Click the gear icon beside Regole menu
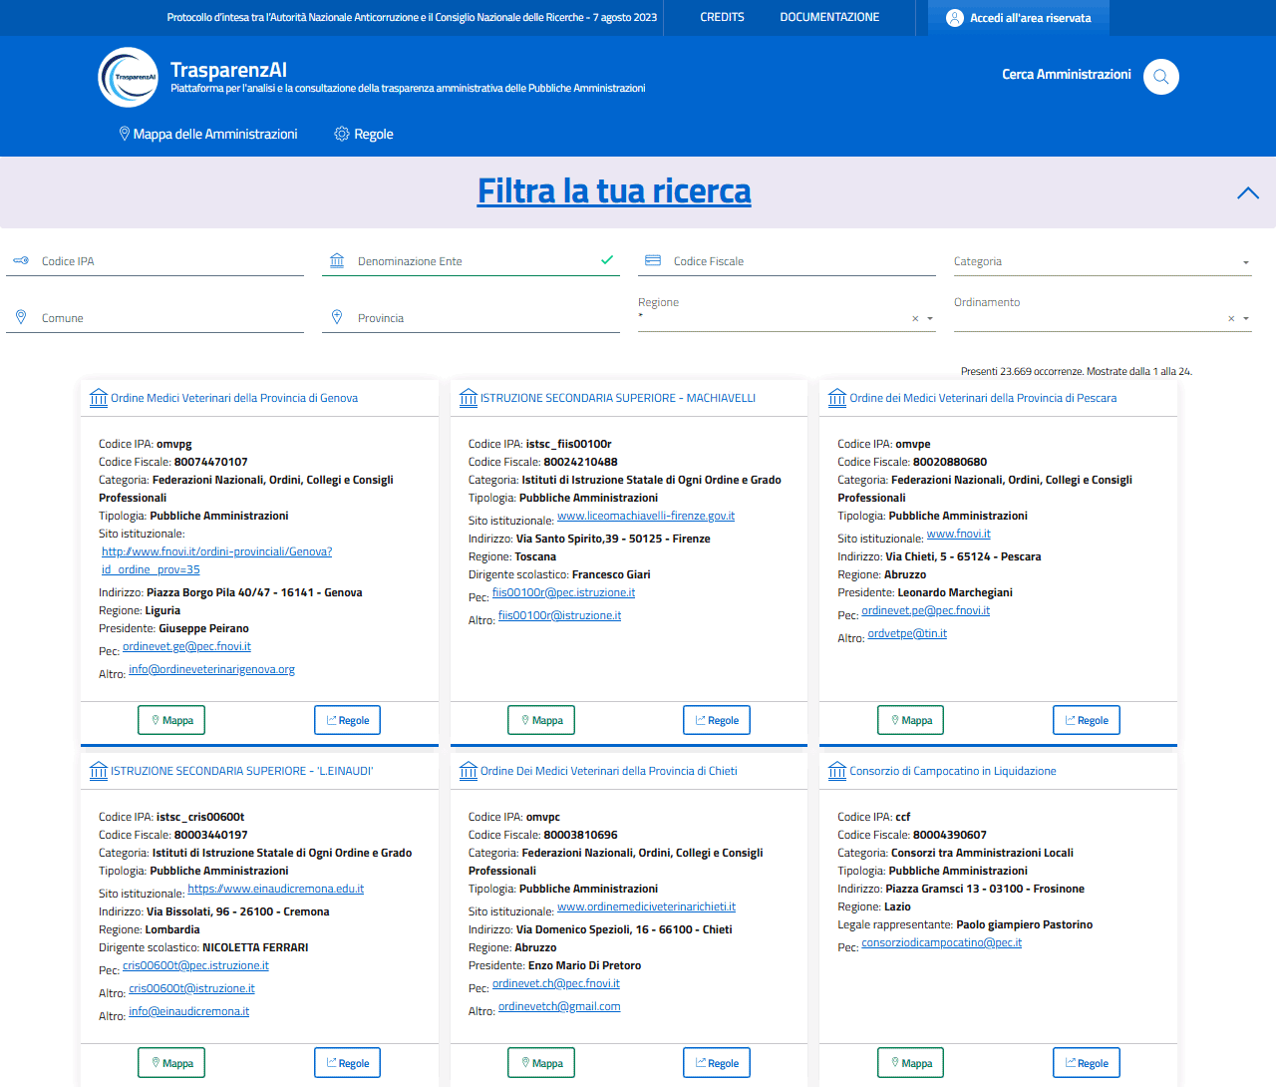1276x1087 pixels. point(342,134)
